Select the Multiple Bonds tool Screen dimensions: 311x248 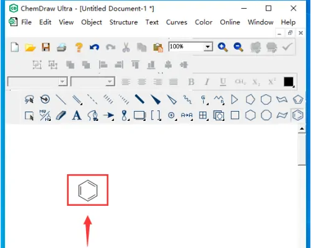pos(77,100)
